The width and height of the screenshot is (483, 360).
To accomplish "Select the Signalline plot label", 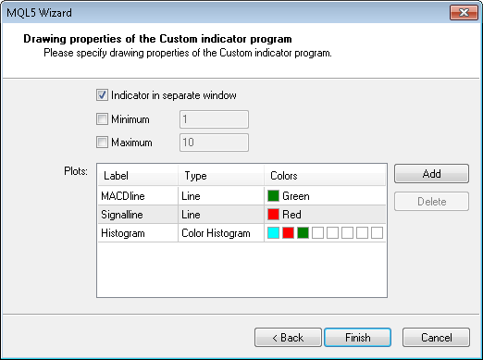I will tap(122, 215).
